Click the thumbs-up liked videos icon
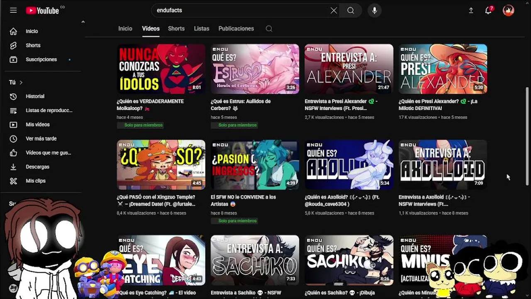 pos(13,153)
